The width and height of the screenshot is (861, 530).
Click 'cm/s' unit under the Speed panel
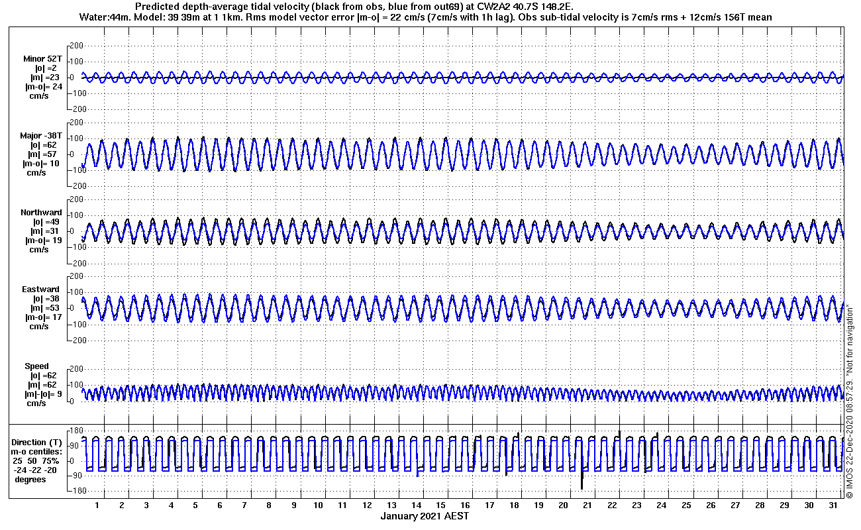coord(36,403)
